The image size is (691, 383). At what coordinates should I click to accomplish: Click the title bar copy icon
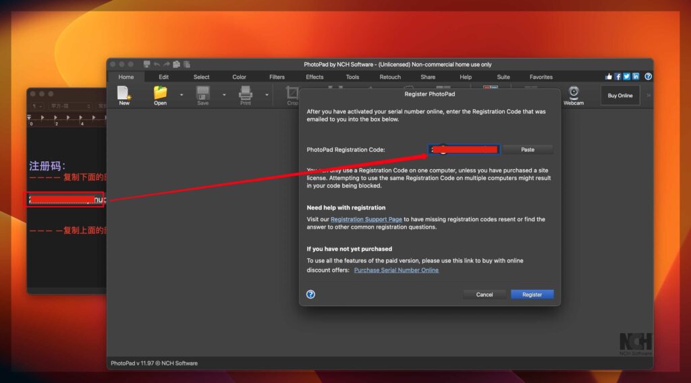[x=177, y=64]
